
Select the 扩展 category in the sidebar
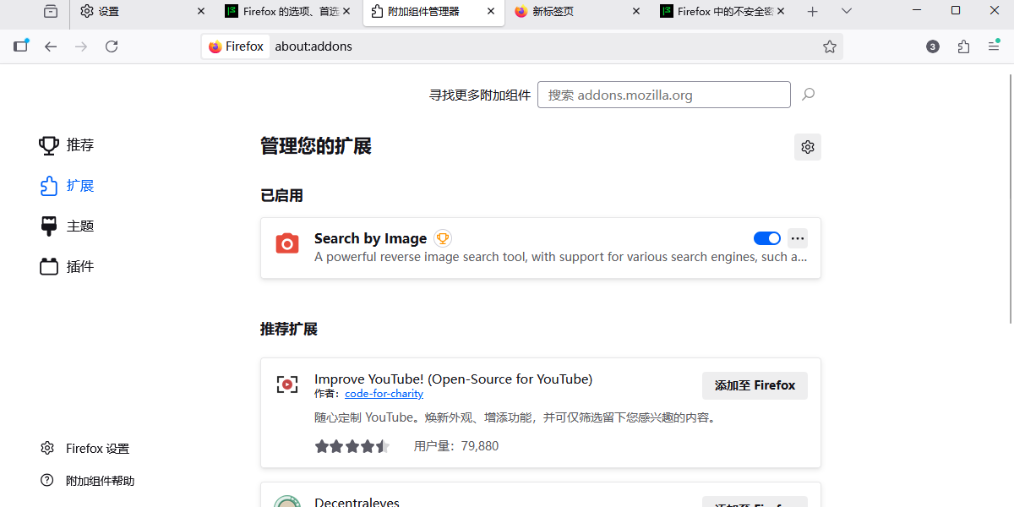coord(67,186)
